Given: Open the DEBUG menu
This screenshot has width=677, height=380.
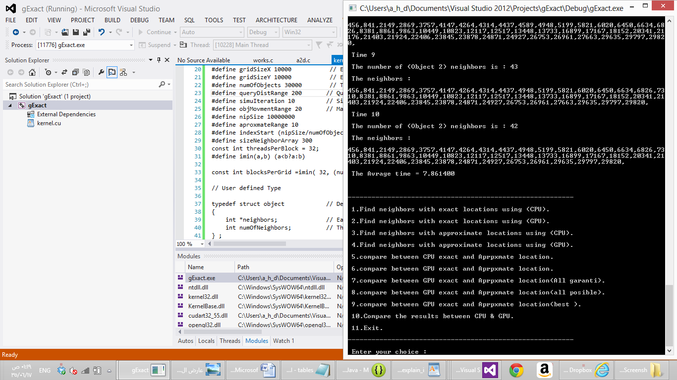Looking at the screenshot, I should click(140, 20).
